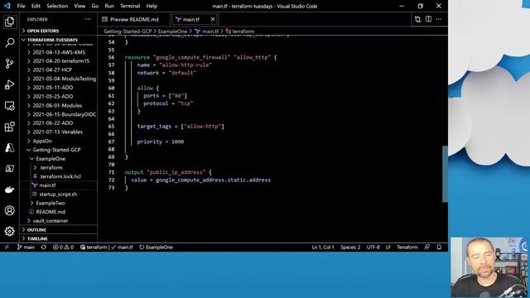530x298 pixels.
Task: Click the VS Code logo icon
Action: click(7, 6)
